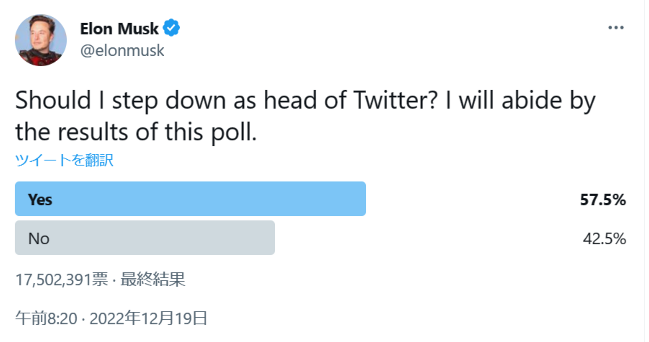Viewport: 649px width, 342px height.
Task: Select the gray No poll result bar
Action: tap(145, 238)
